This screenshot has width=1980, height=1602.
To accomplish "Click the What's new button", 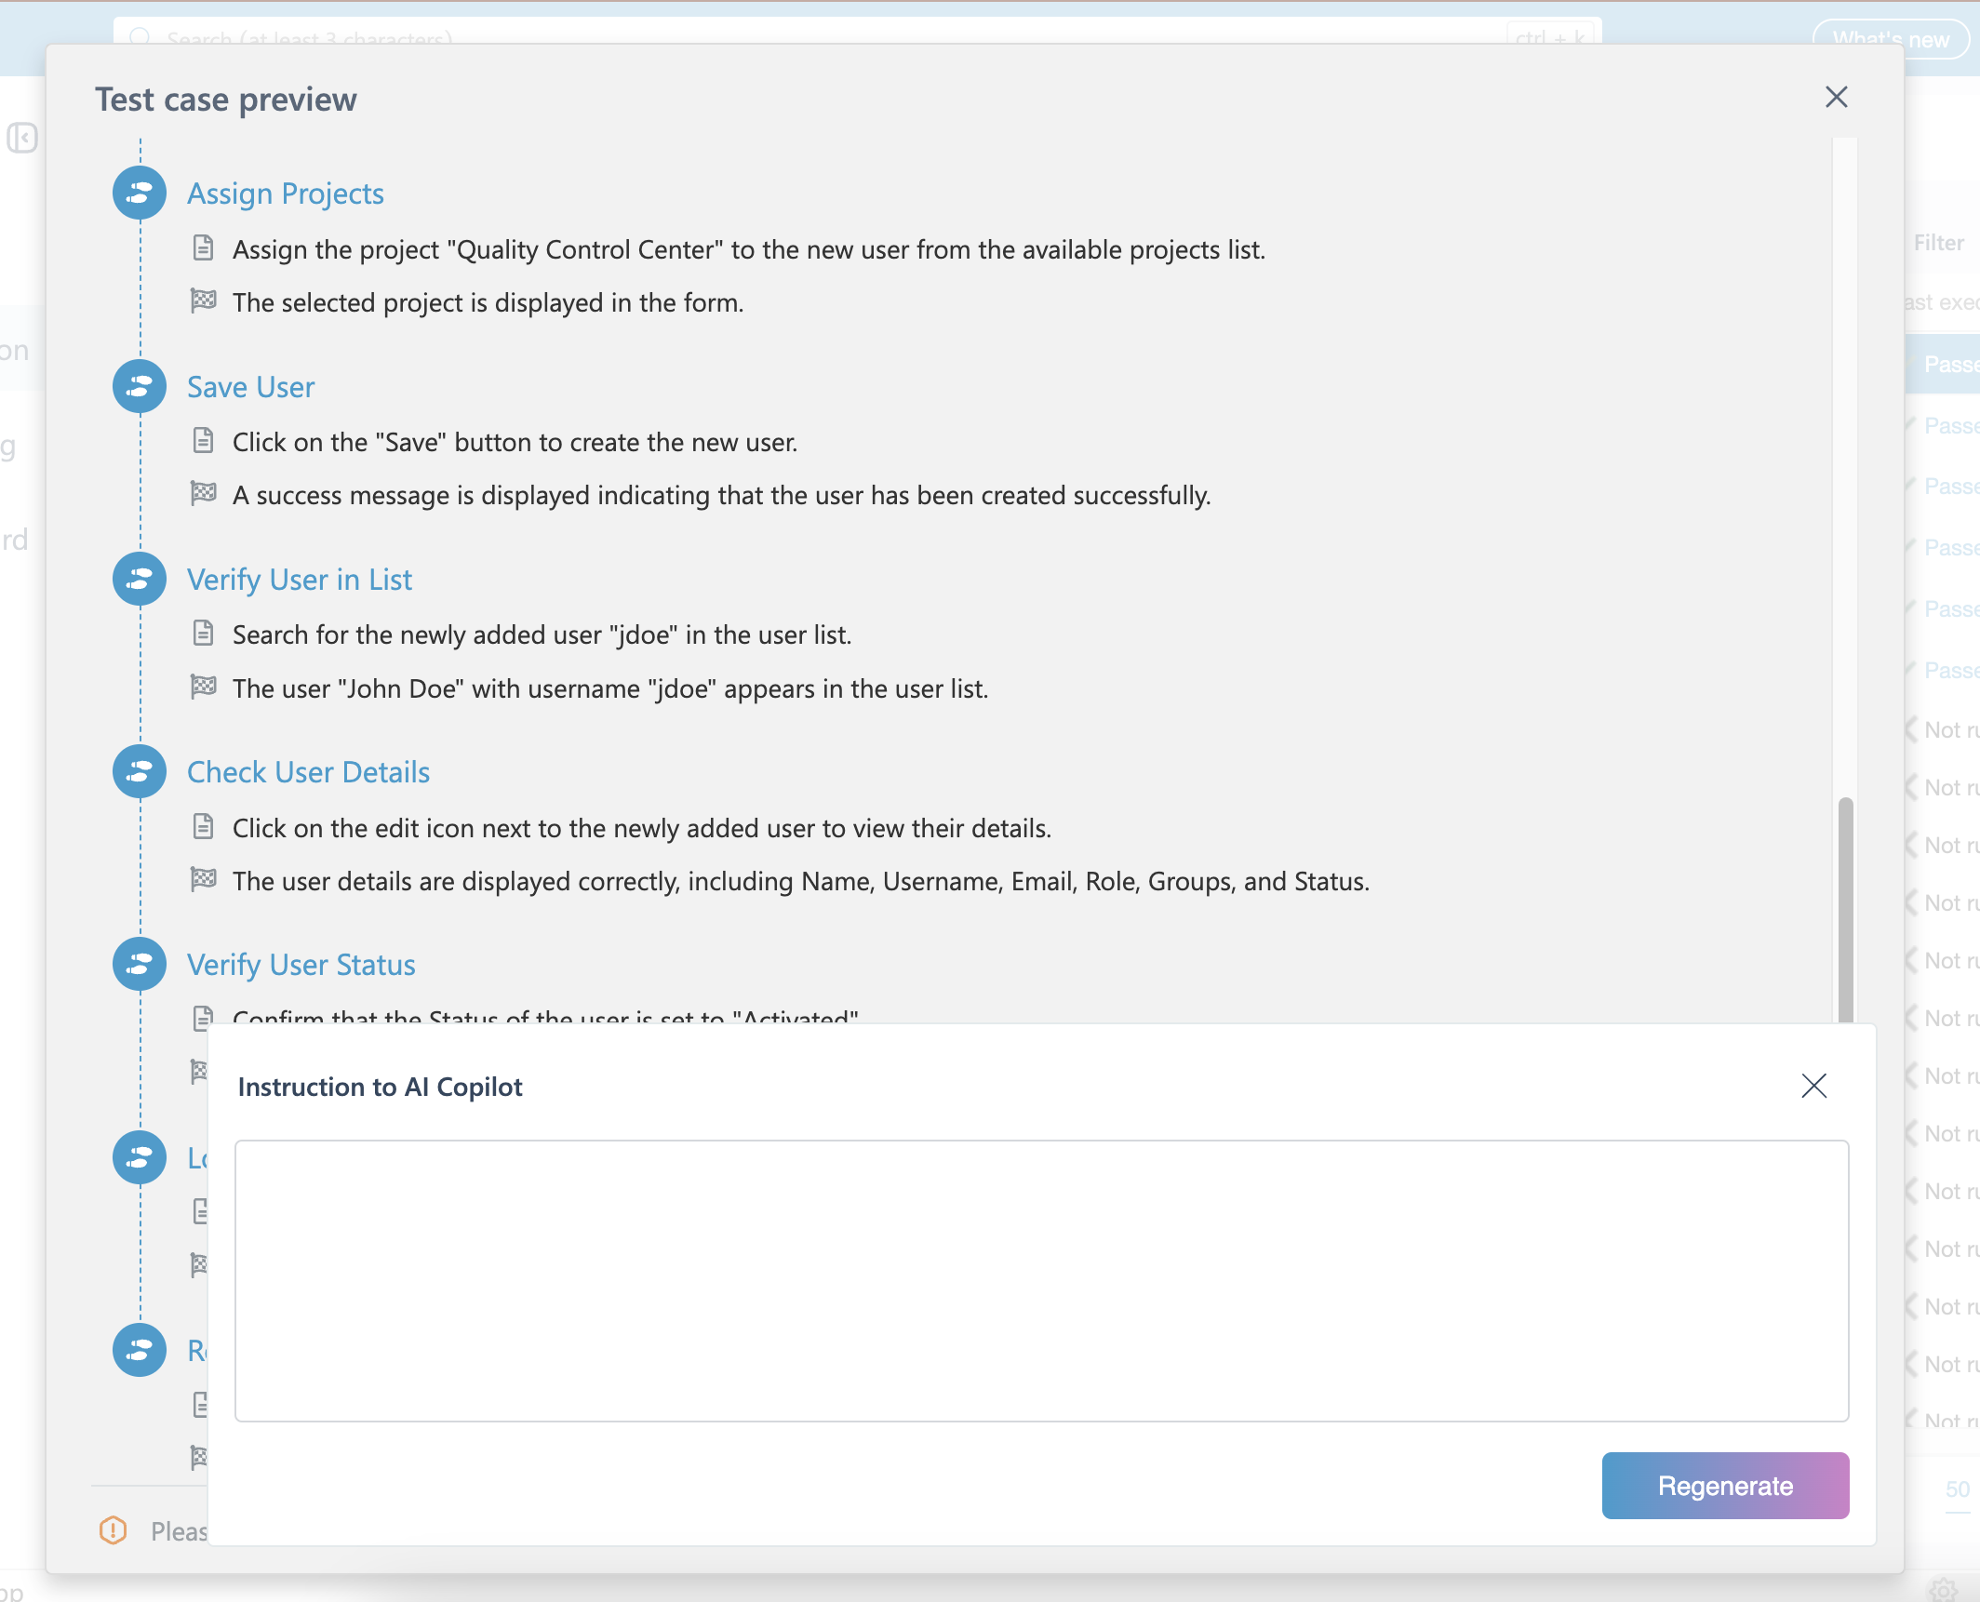I will click(x=1890, y=38).
